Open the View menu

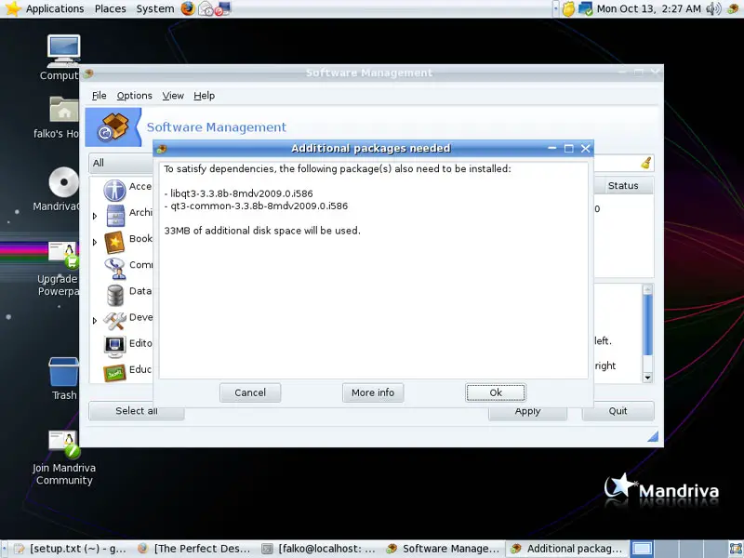173,96
